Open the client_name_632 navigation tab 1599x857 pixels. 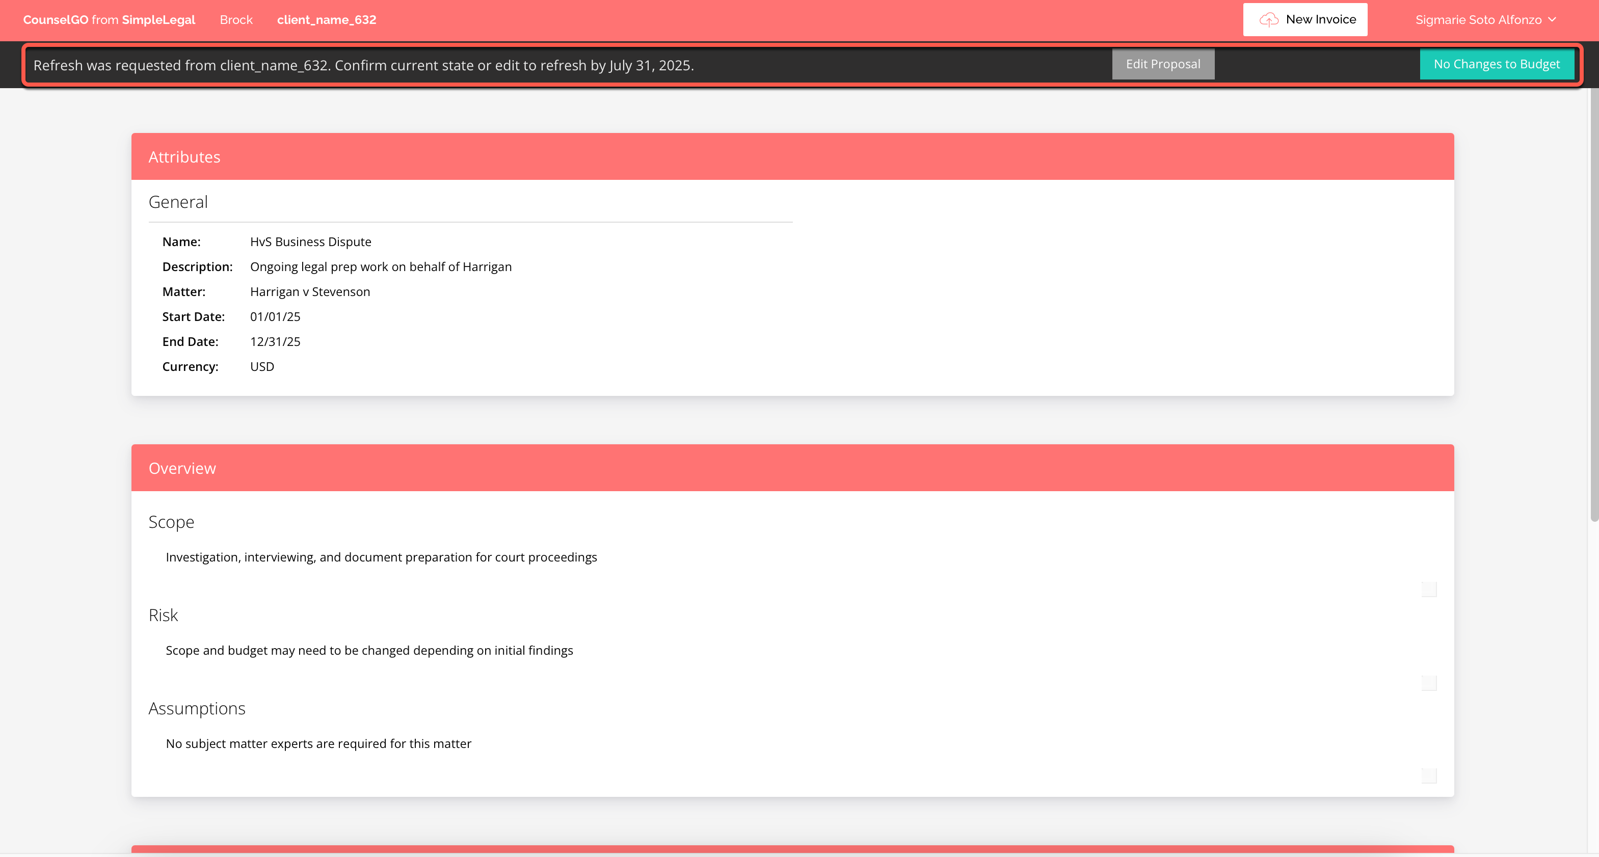tap(327, 19)
